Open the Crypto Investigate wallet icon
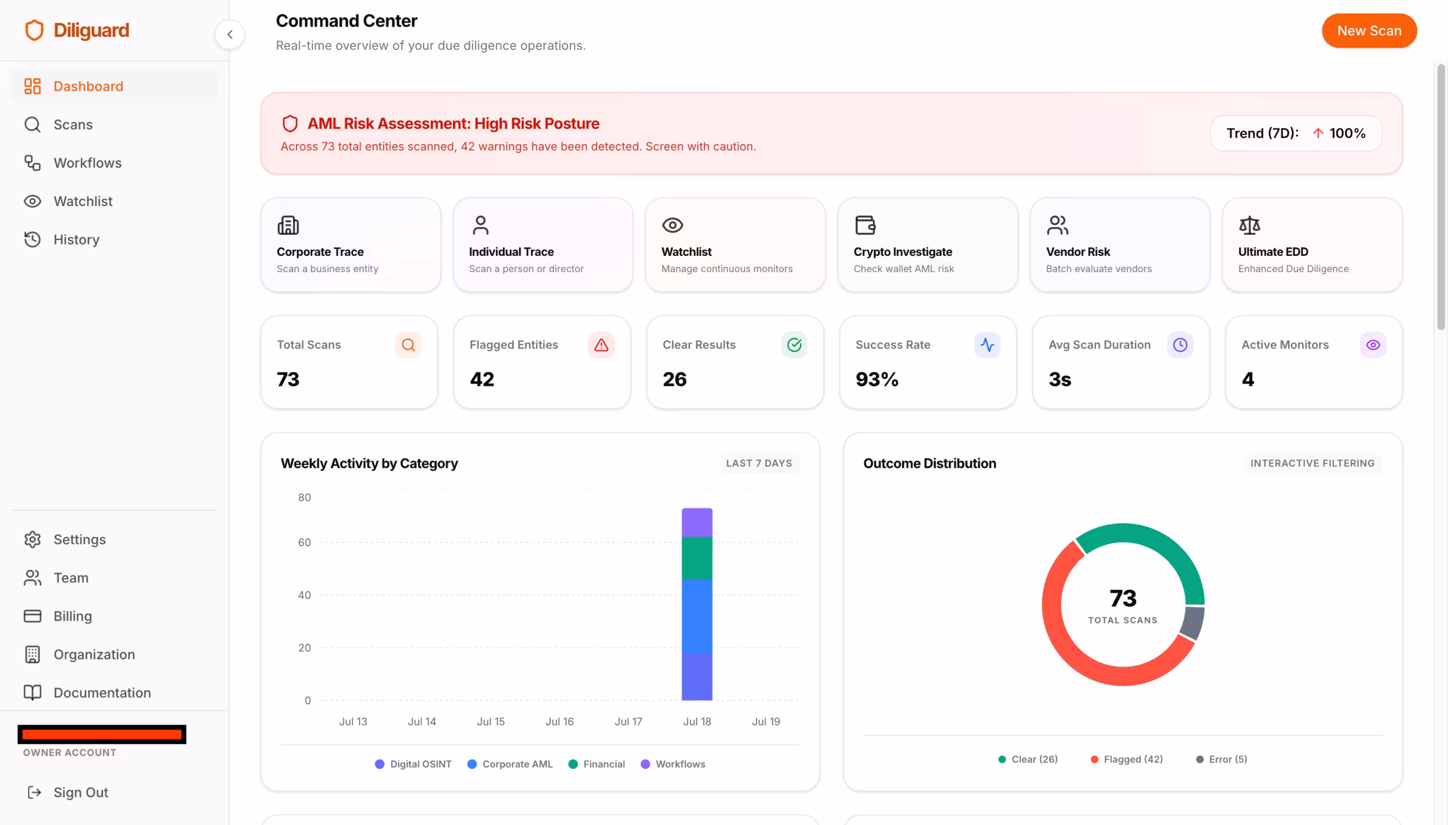Screen dimensions: 1448x825 (865, 225)
